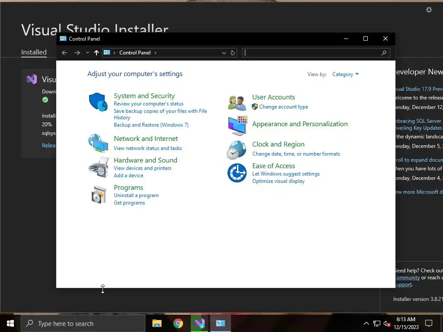Image resolution: width=443 pixels, height=332 pixels.
Task: Click the Control Panel icon in the address bar
Action: (x=107, y=52)
